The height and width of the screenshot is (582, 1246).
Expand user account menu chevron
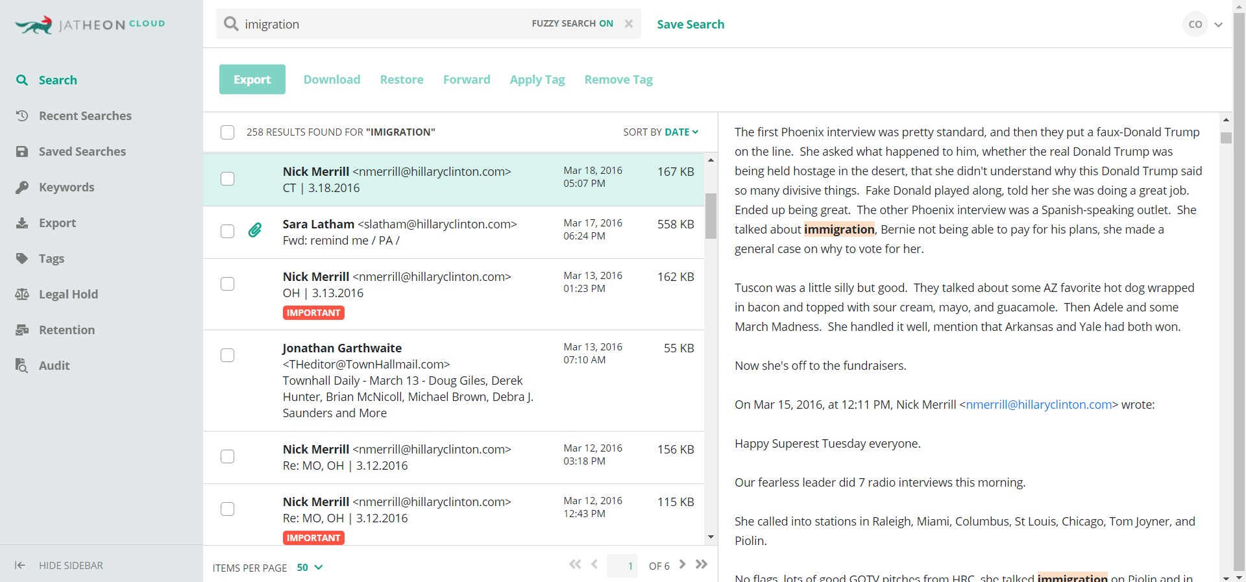1218,25
